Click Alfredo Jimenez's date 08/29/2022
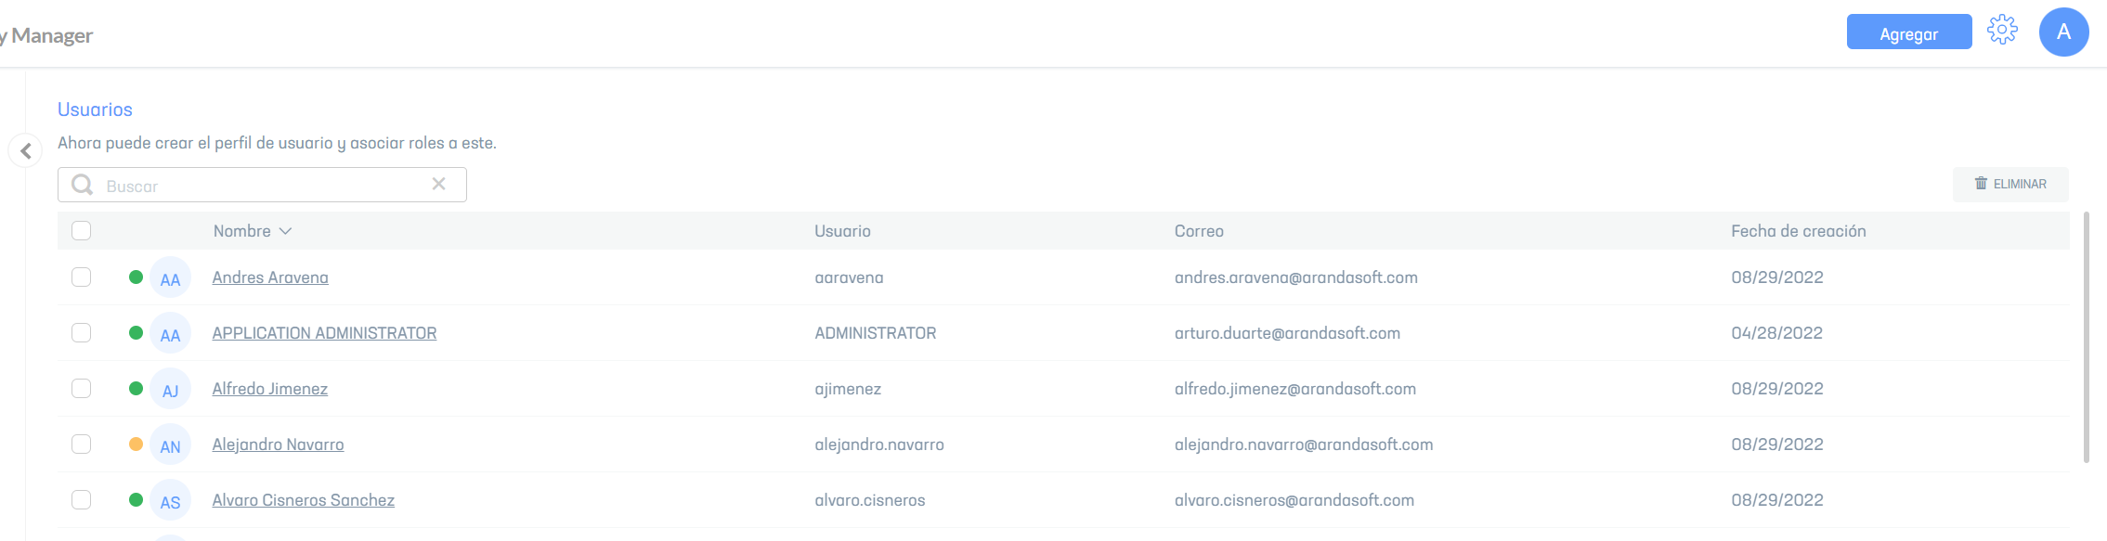This screenshot has width=2107, height=541. click(x=1777, y=389)
